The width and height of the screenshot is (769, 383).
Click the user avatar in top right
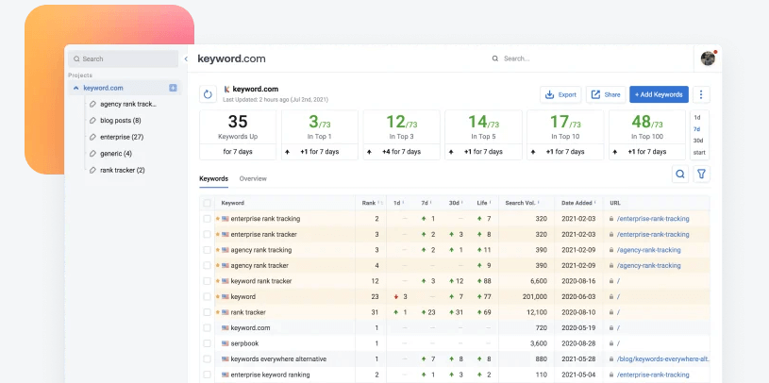[x=708, y=58]
